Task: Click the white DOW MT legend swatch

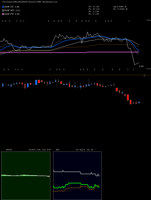Action: coord(3,11)
